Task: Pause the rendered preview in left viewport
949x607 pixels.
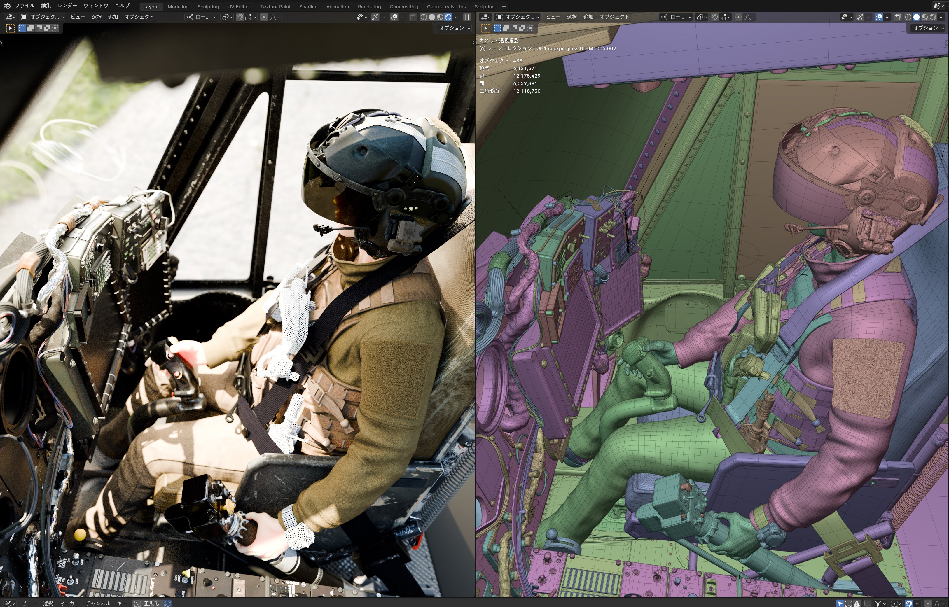Action: pyautogui.click(x=467, y=17)
